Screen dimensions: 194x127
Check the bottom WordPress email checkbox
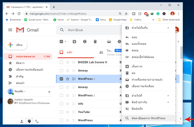tap(61, 120)
